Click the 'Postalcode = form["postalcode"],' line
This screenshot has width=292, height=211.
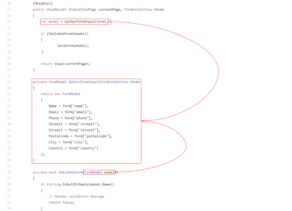pos(80,136)
